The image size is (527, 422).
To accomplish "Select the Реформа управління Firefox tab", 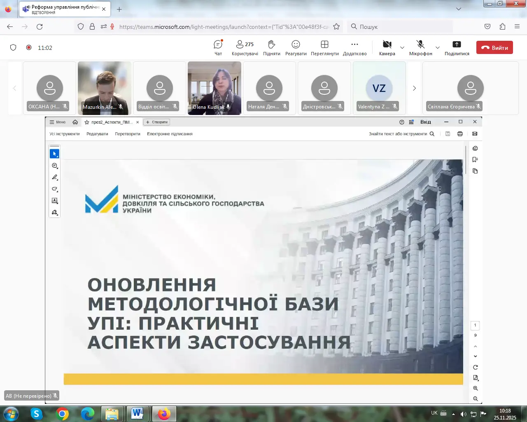I will (62, 9).
